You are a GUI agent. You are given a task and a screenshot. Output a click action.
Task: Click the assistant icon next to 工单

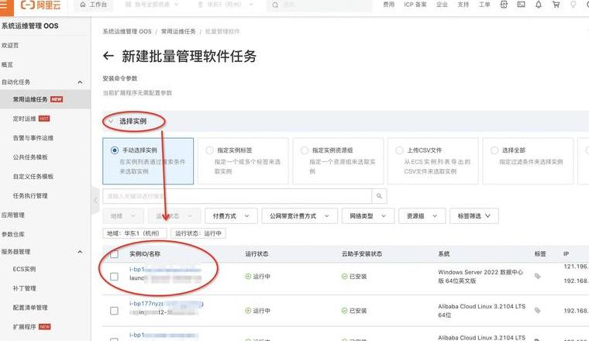point(504,5)
